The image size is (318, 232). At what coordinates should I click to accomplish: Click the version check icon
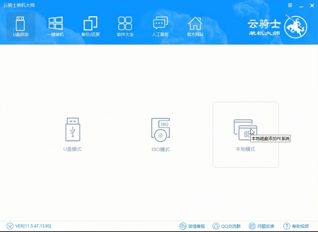coord(10,226)
